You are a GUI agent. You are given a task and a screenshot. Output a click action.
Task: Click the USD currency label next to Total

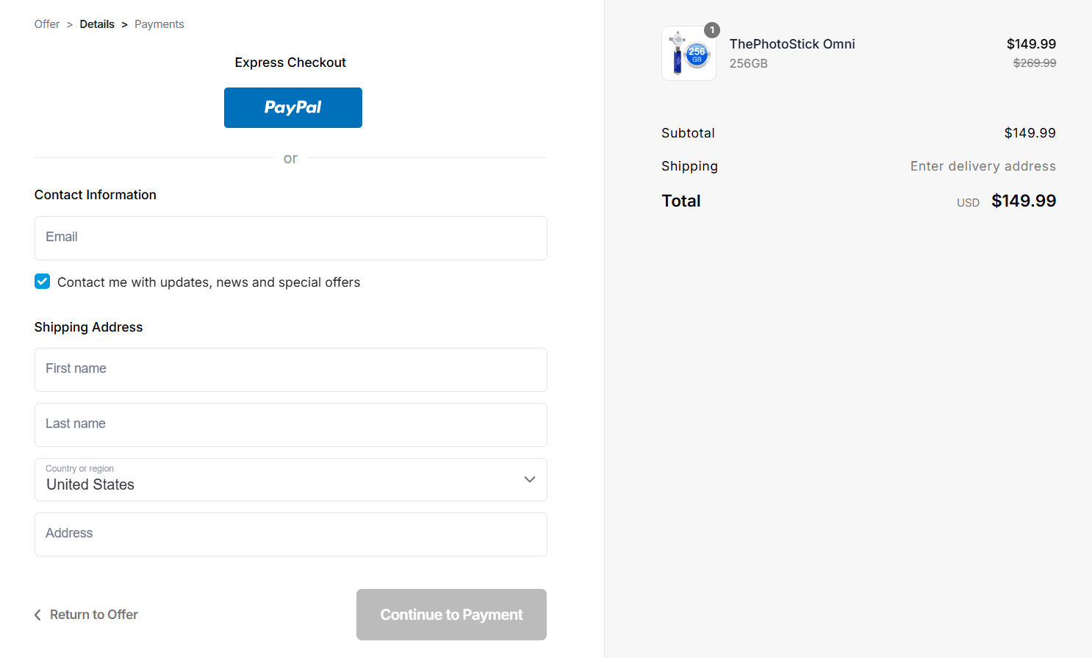[x=968, y=202]
